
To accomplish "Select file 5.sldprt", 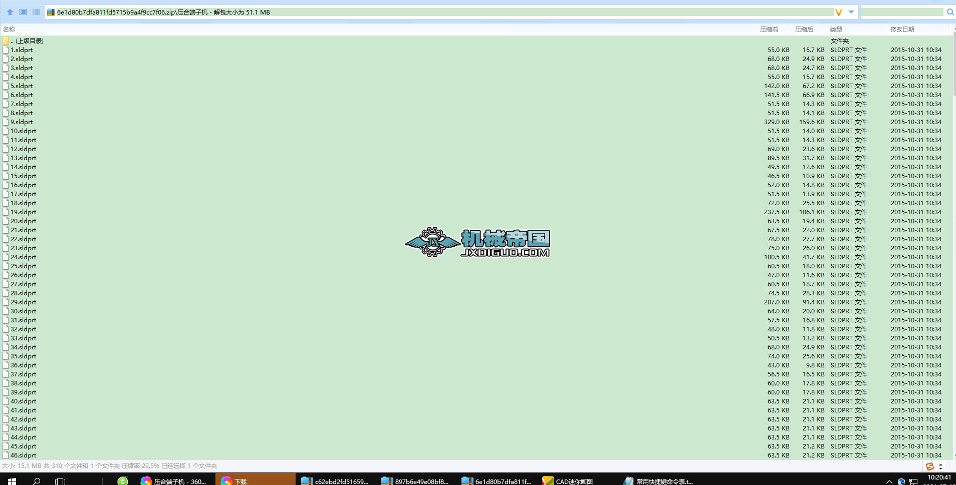I will pyautogui.click(x=22, y=86).
